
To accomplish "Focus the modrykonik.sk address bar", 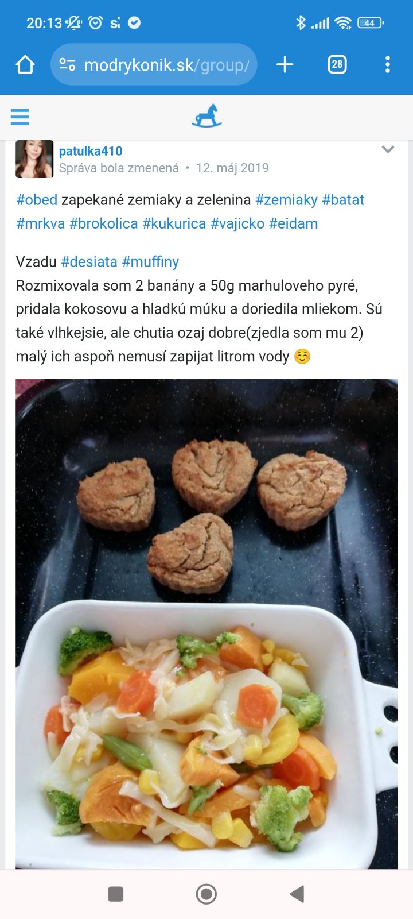I will tap(166, 65).
